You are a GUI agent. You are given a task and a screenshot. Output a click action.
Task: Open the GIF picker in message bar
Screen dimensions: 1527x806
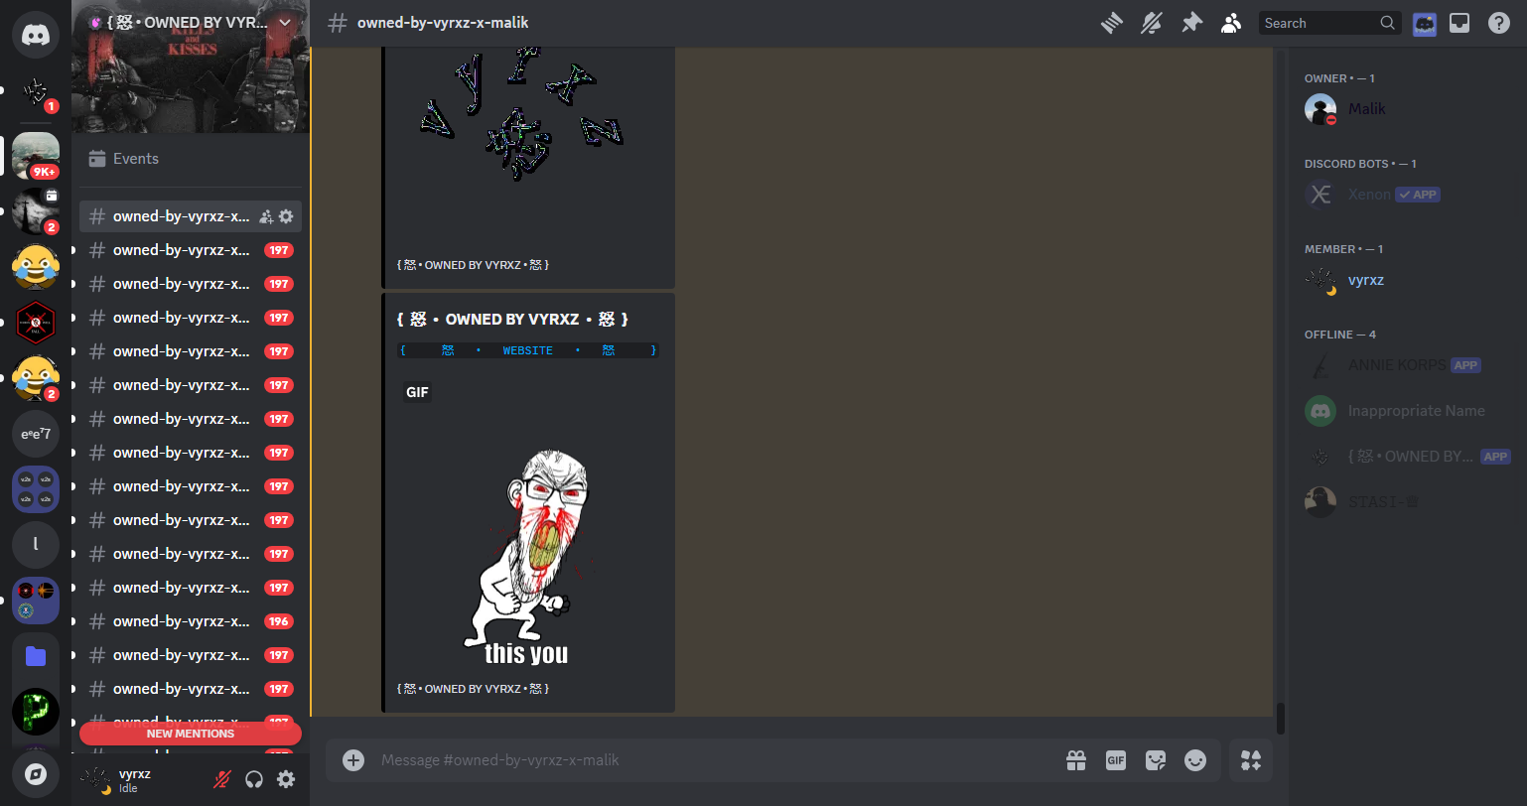pos(1116,760)
